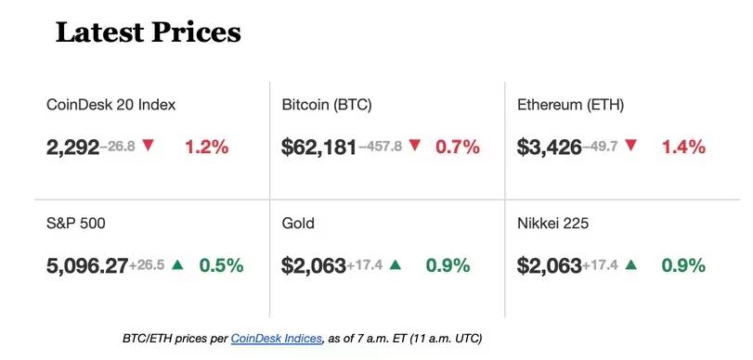Click the green up triangle for S&P 500
This screenshot has height=360, width=753.
(x=177, y=264)
